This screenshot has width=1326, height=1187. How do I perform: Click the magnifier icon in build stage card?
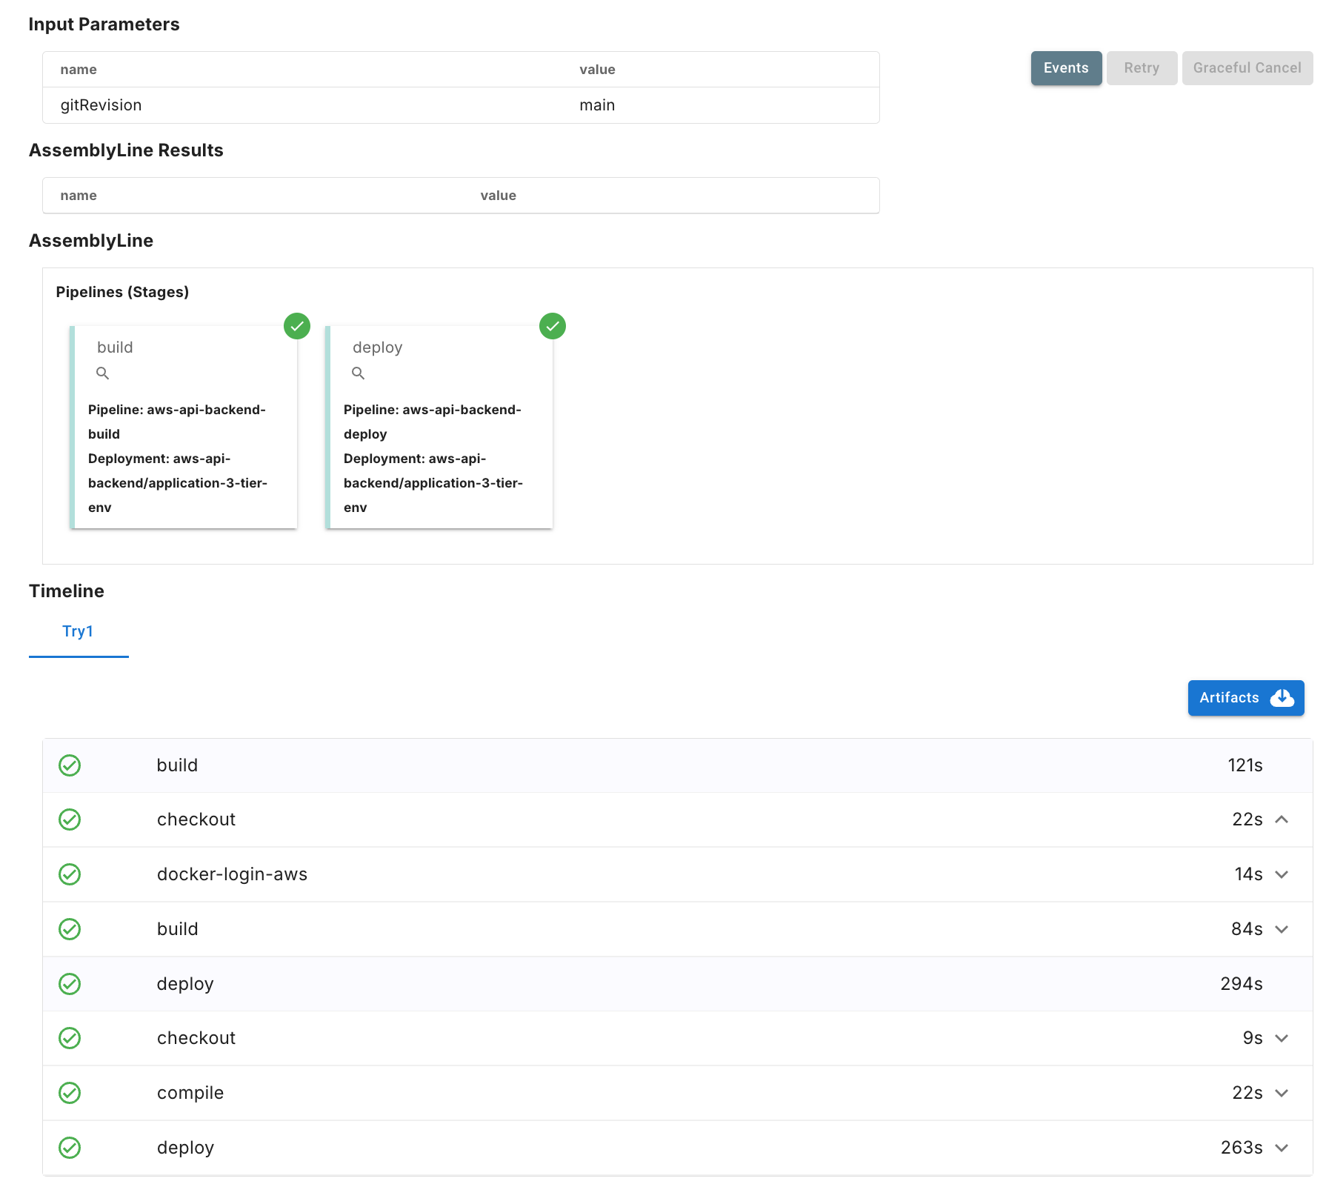click(103, 373)
